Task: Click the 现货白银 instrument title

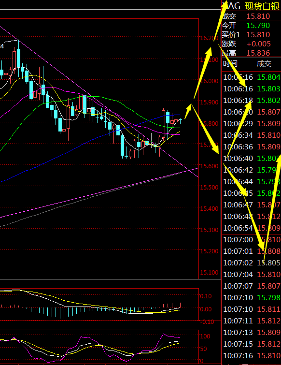Action: pyautogui.click(x=262, y=6)
